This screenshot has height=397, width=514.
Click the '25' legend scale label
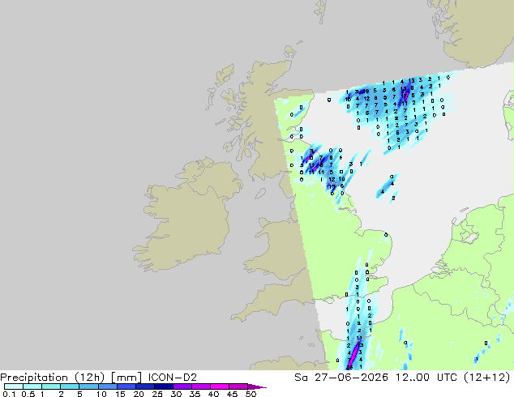pos(157,394)
